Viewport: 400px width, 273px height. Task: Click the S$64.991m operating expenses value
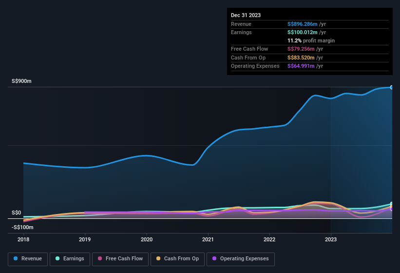(301, 66)
